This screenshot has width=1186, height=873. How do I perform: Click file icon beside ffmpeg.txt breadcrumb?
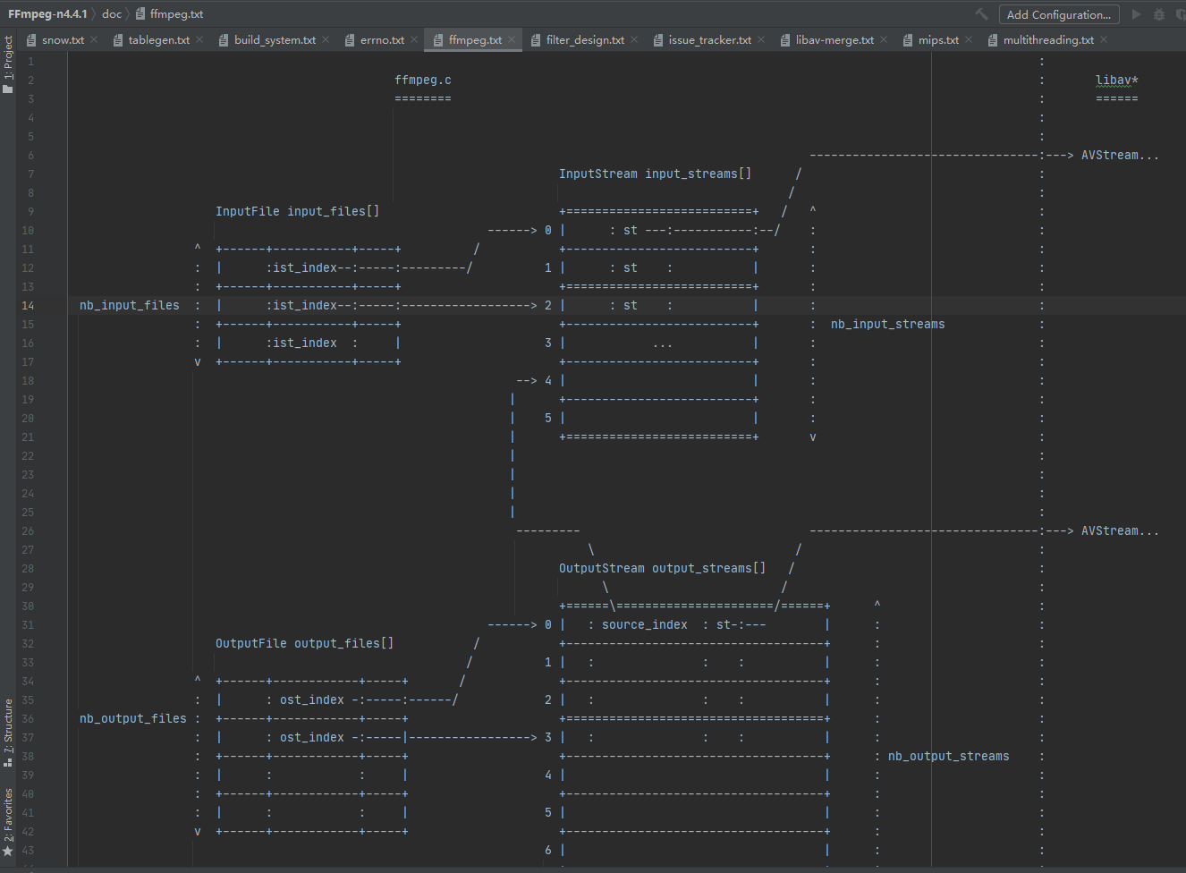tap(140, 14)
